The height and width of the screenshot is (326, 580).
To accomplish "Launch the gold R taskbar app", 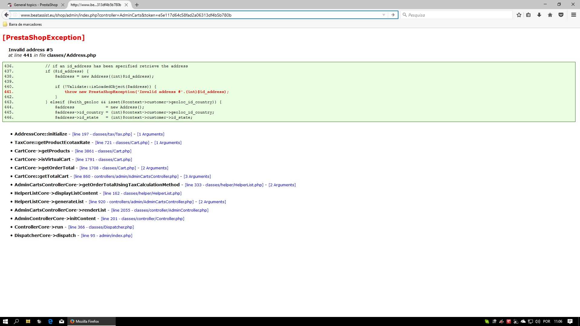I will coord(28,321).
